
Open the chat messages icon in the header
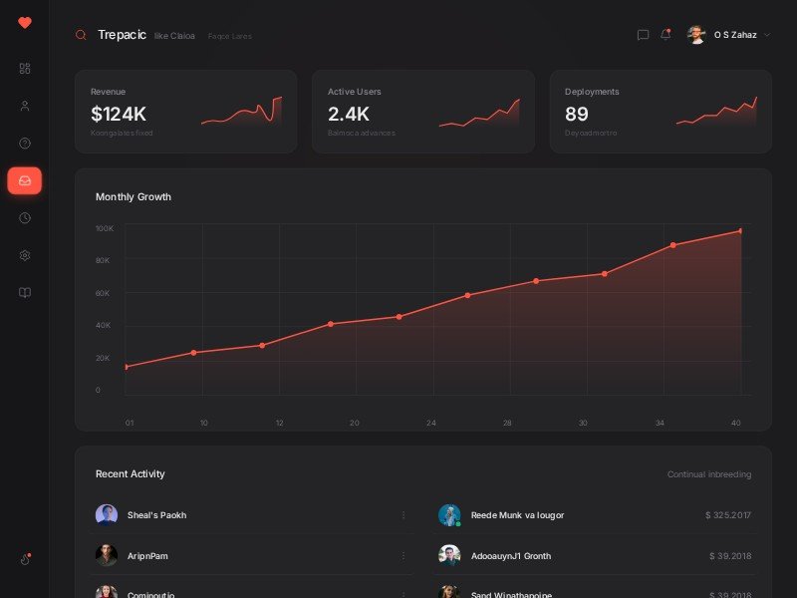643,35
